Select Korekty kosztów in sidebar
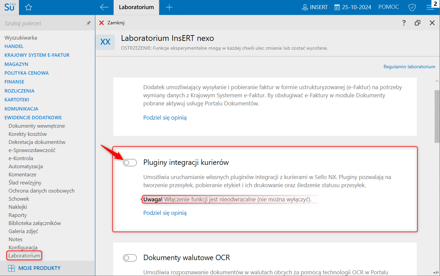This screenshot has height=276, width=440. click(x=28, y=134)
